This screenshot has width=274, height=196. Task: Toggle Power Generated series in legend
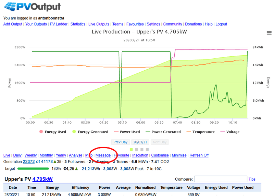tap(163, 132)
